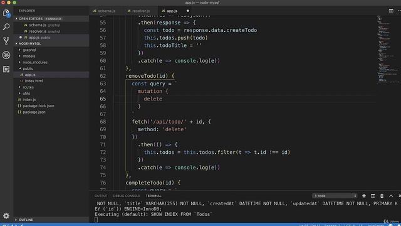Expand the node_modules folder

click(x=35, y=62)
